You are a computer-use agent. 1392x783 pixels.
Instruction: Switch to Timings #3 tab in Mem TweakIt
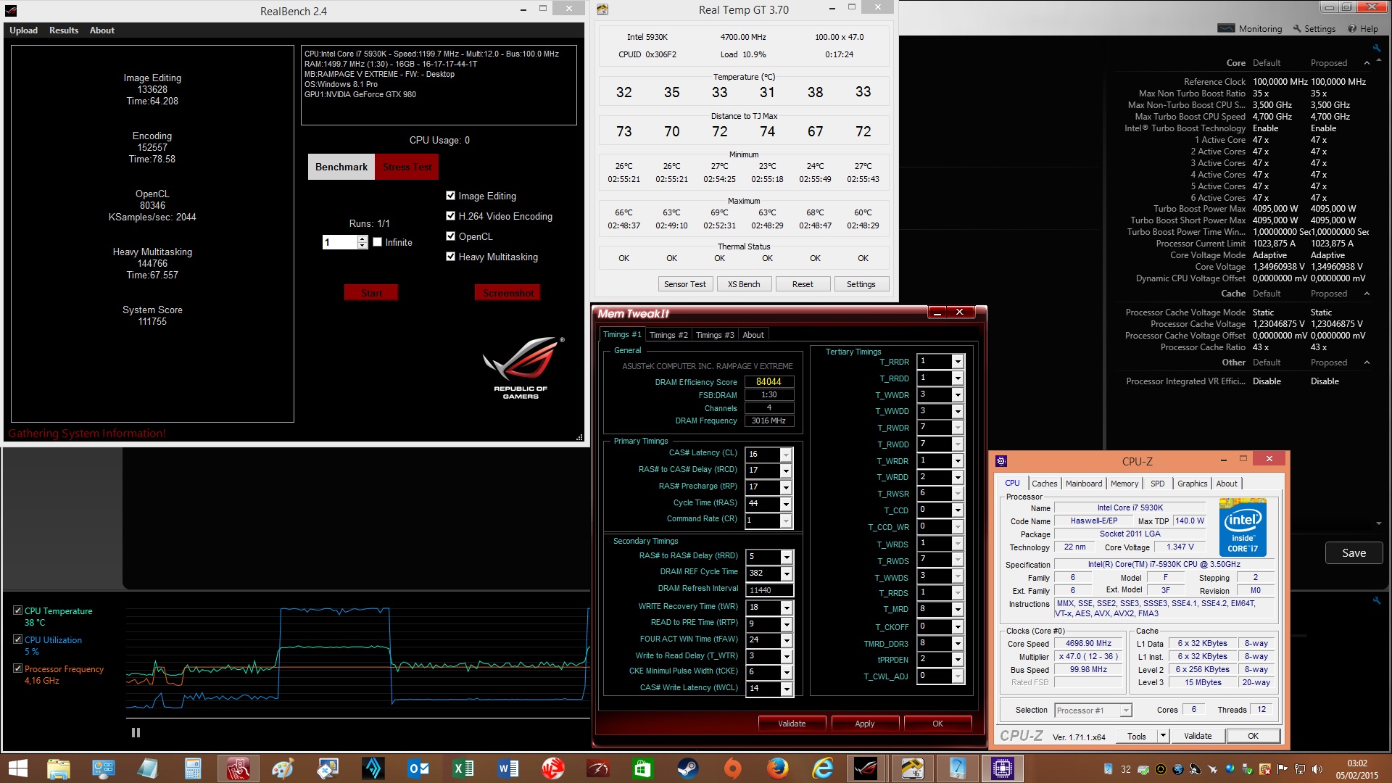click(x=715, y=335)
